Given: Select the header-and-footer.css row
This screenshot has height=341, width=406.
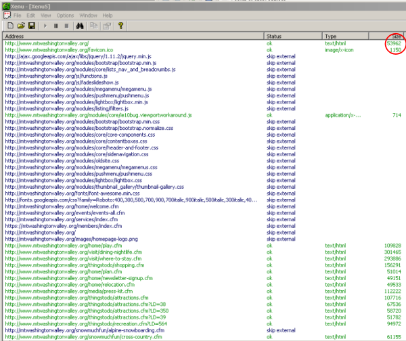Looking at the screenshot, I should click(203, 148).
